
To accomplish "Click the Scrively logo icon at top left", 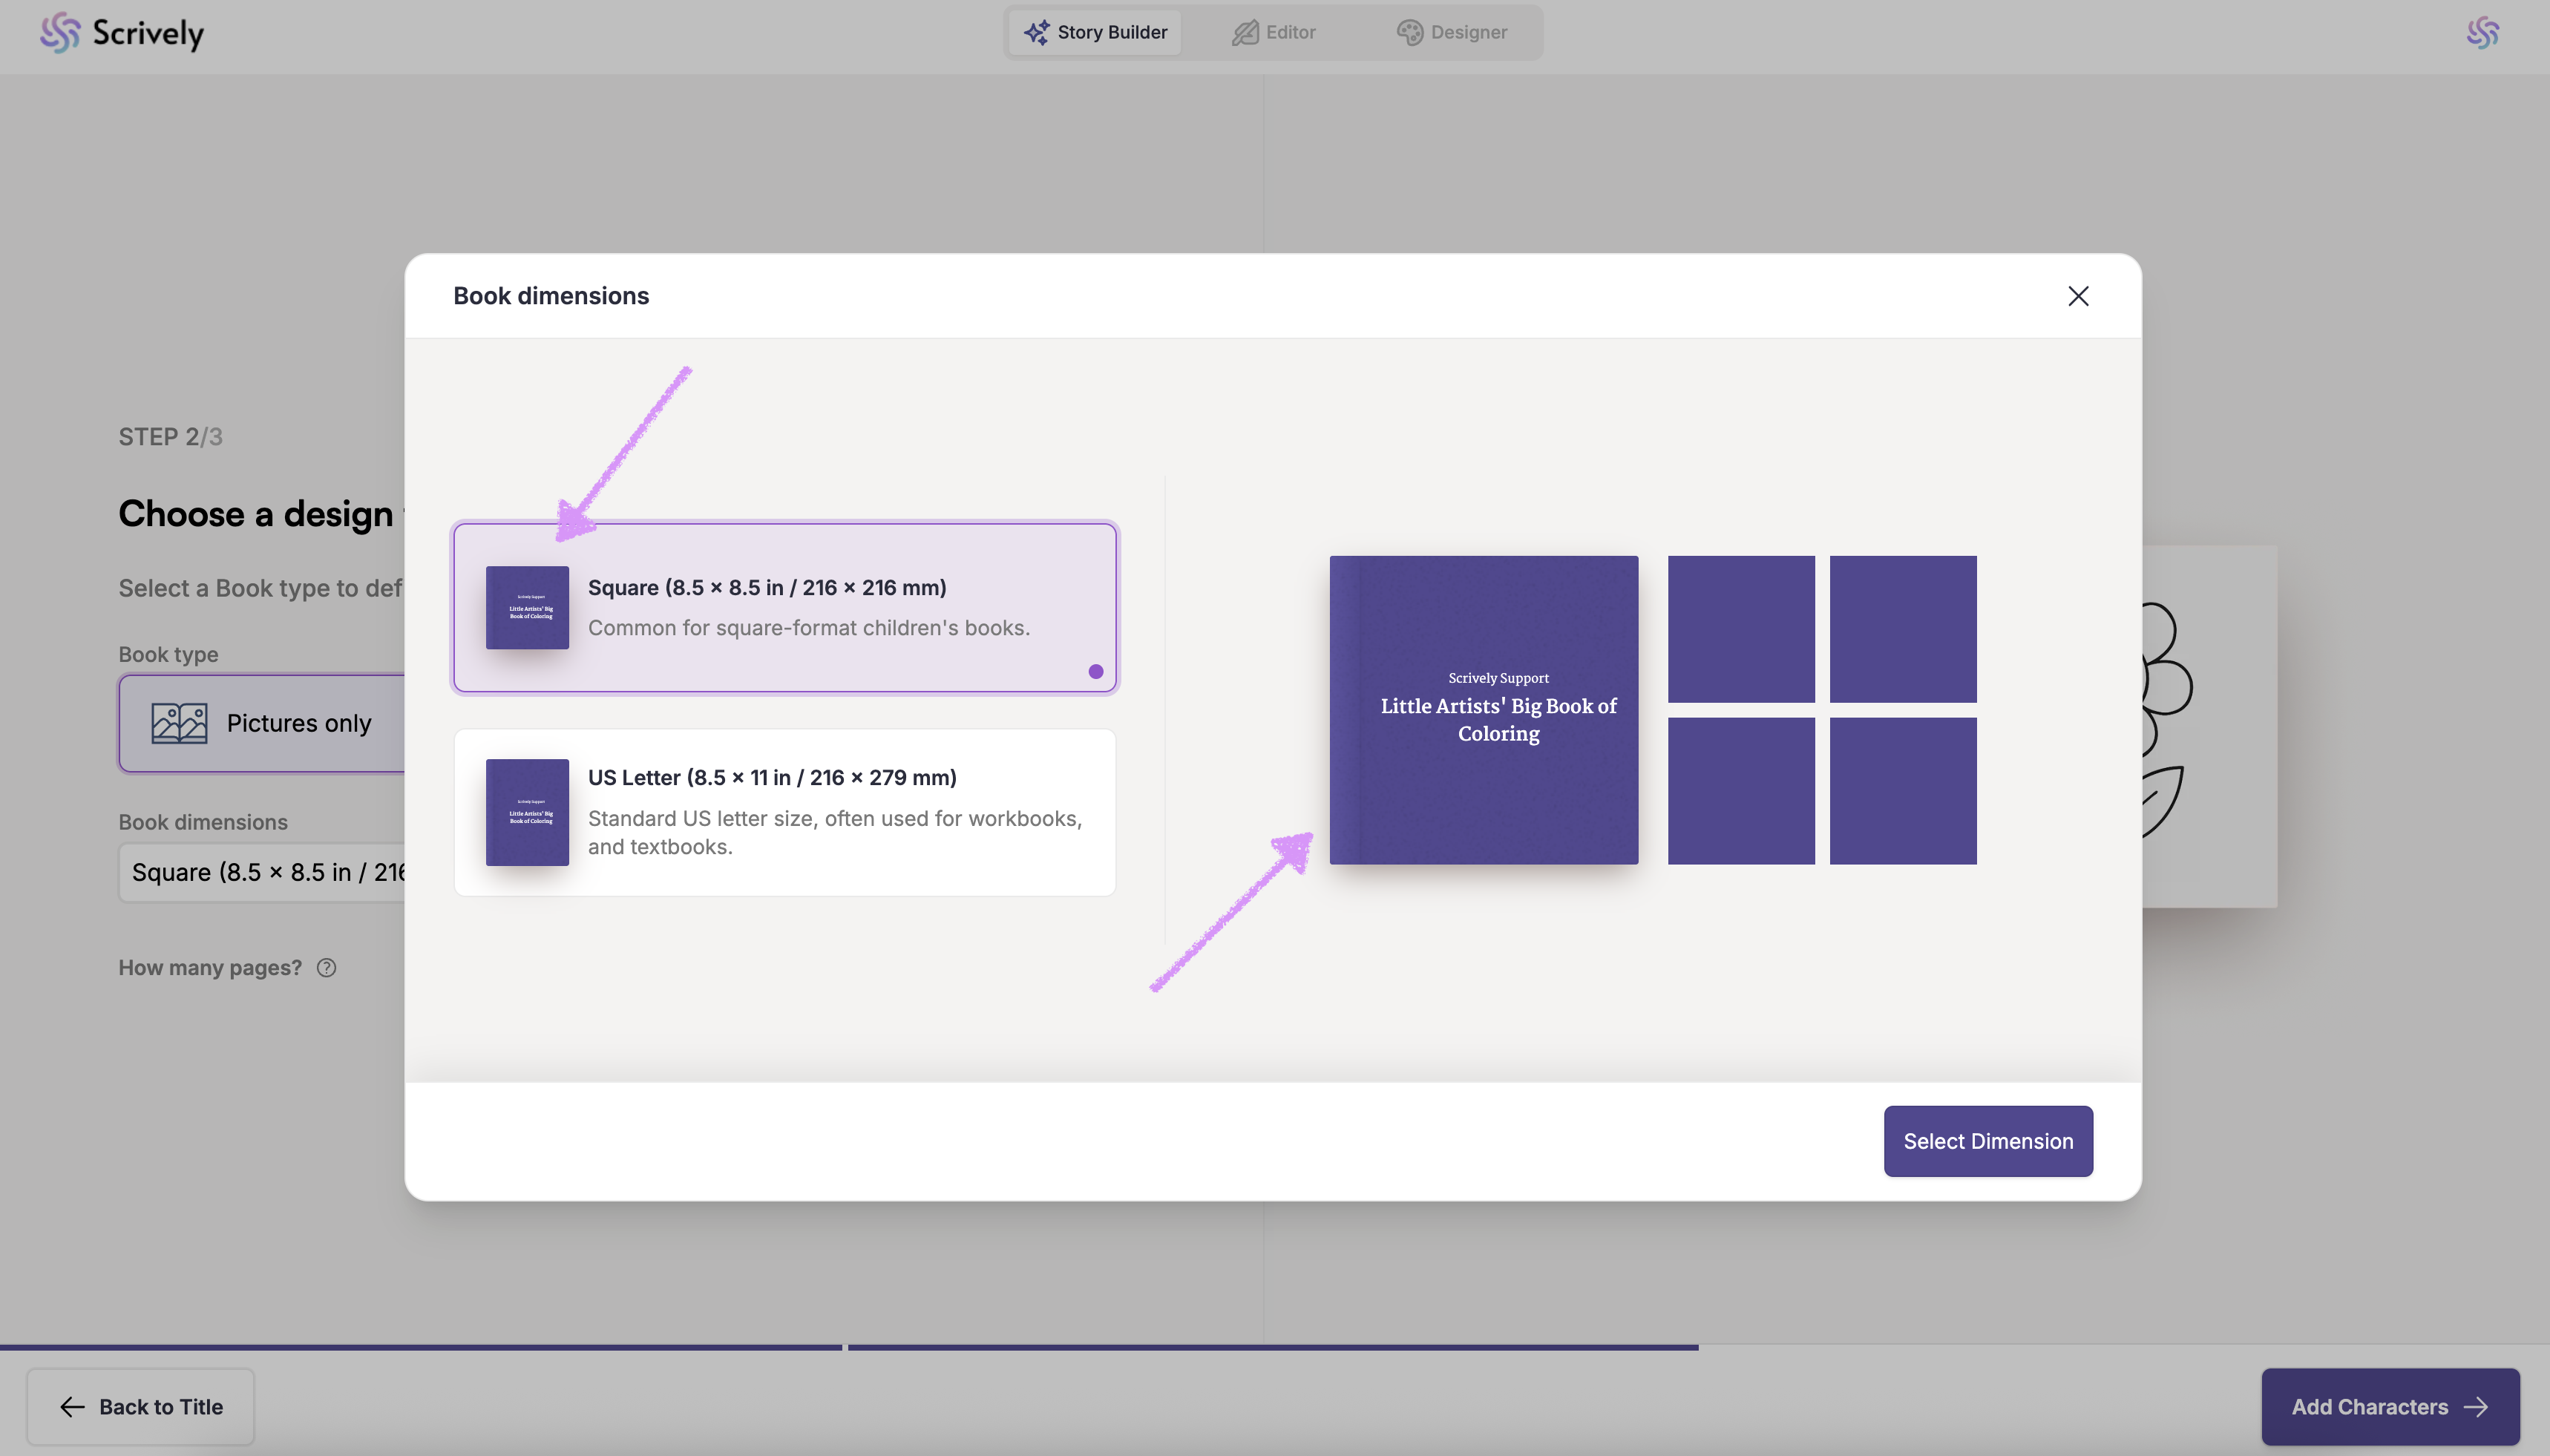I will (x=59, y=32).
